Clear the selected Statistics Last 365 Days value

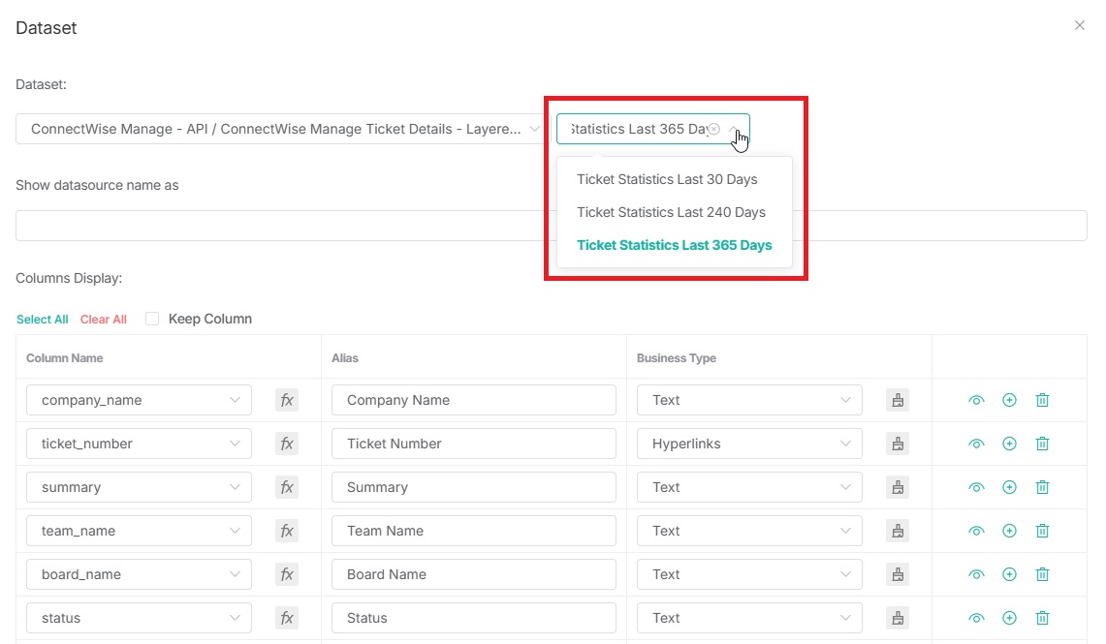(x=714, y=129)
